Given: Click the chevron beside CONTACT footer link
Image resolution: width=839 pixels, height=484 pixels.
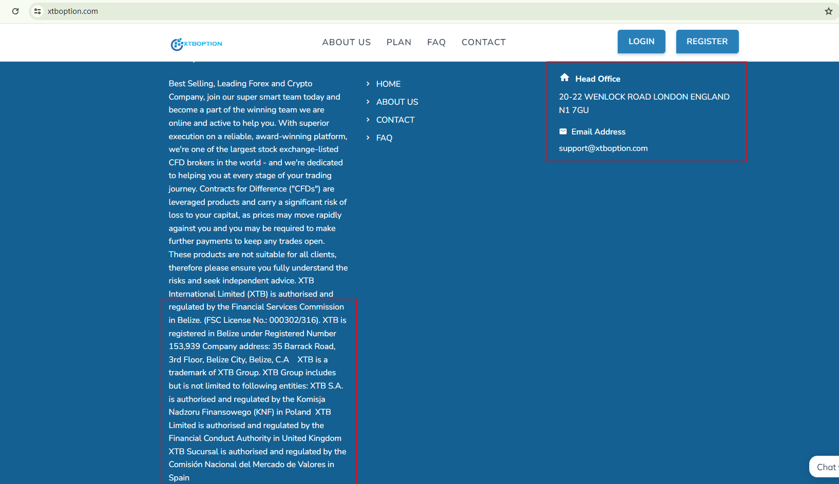Looking at the screenshot, I should tap(368, 120).
